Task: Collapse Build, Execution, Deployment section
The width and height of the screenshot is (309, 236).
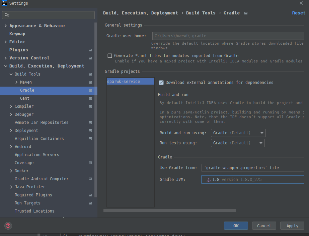Action: tap(5, 66)
